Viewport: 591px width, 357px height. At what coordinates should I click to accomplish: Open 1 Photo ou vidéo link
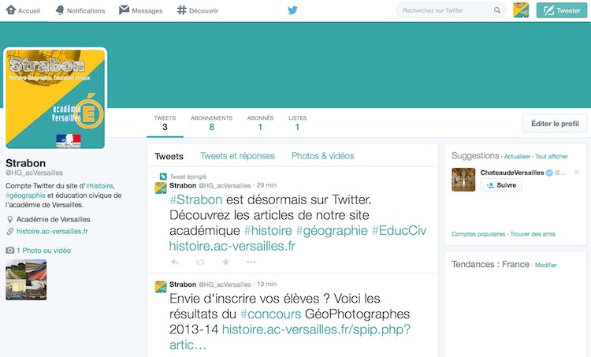pyautogui.click(x=43, y=251)
